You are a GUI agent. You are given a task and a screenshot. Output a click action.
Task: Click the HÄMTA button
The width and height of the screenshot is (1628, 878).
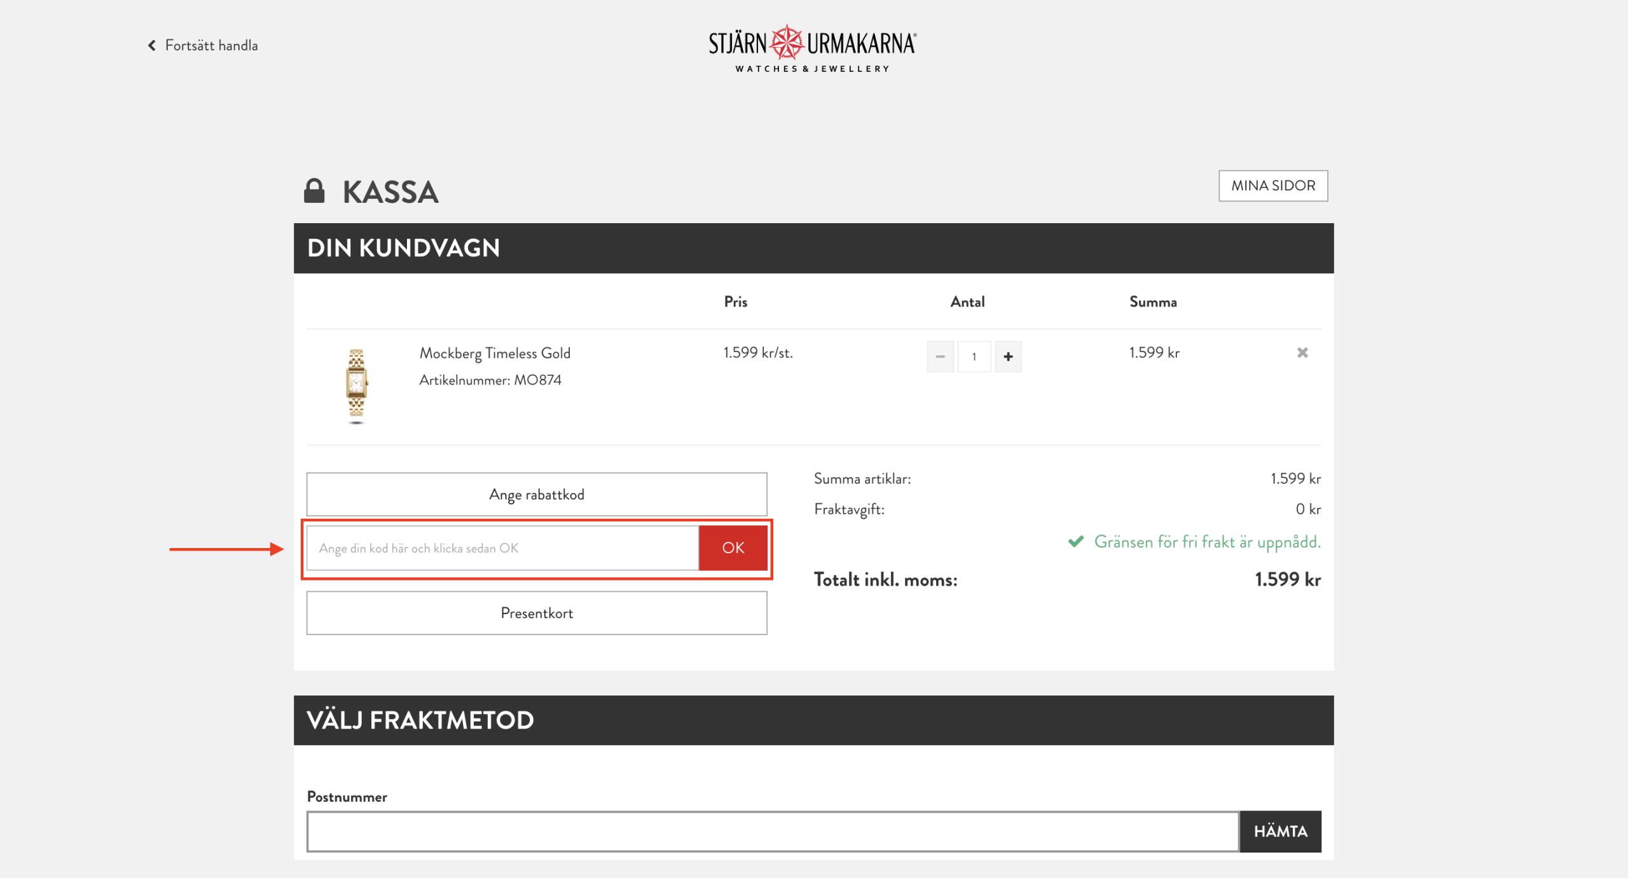(1280, 831)
